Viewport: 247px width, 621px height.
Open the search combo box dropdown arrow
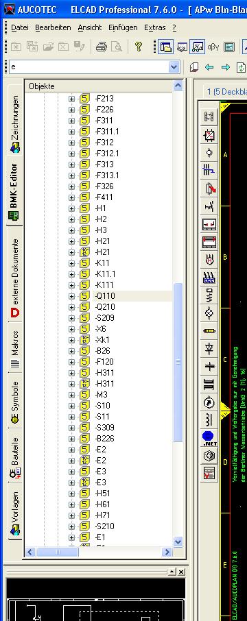click(x=174, y=67)
